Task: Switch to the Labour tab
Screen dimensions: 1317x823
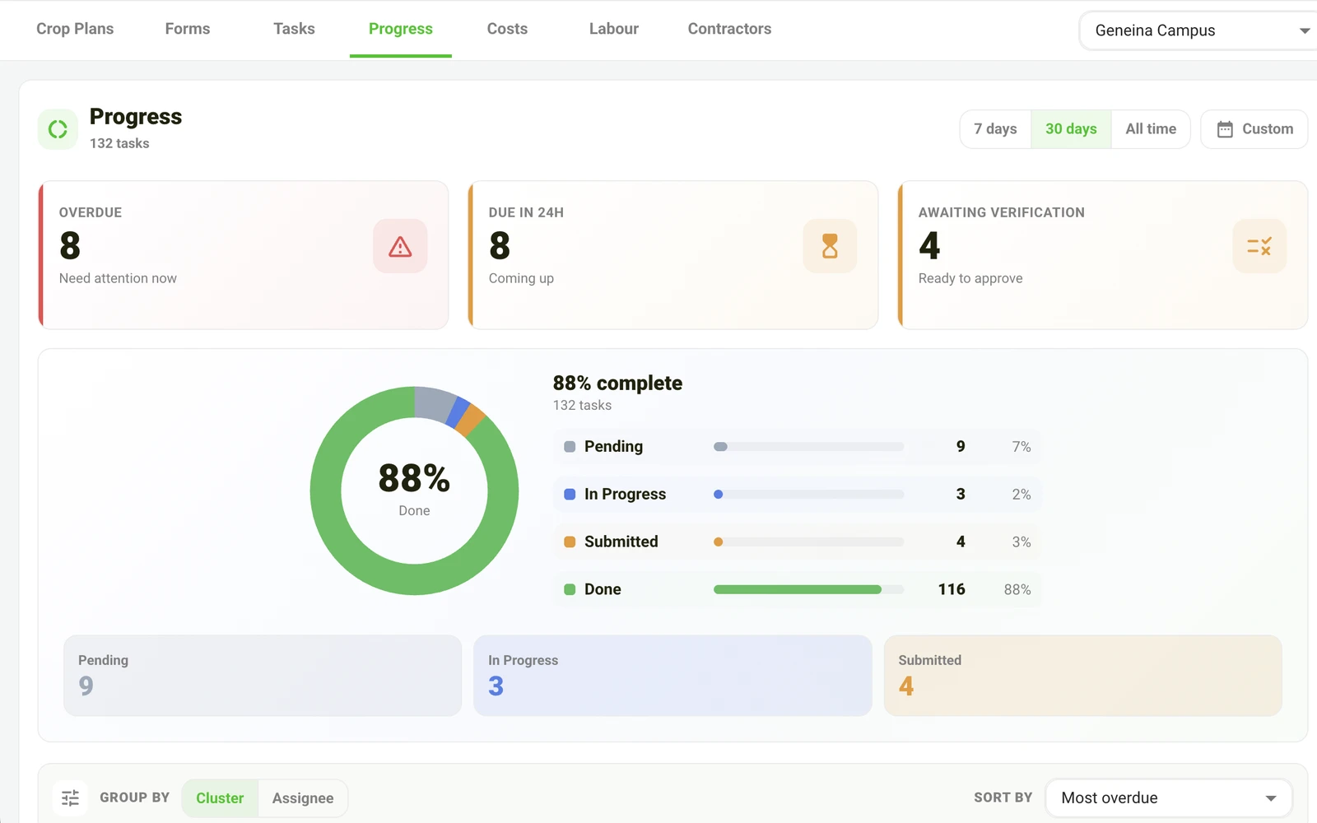Action: (x=614, y=29)
